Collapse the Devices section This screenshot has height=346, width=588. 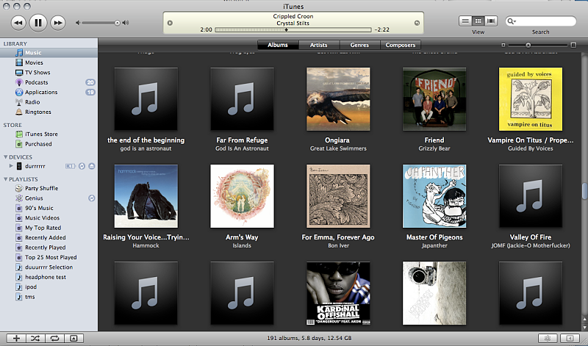tap(6, 157)
